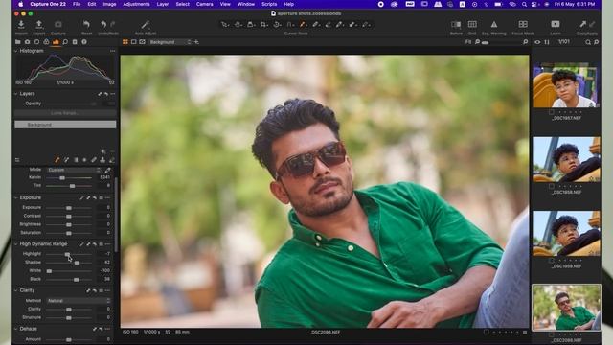Click the Highlight slider handle
This screenshot has height=345, width=613.
pyautogui.click(x=67, y=254)
